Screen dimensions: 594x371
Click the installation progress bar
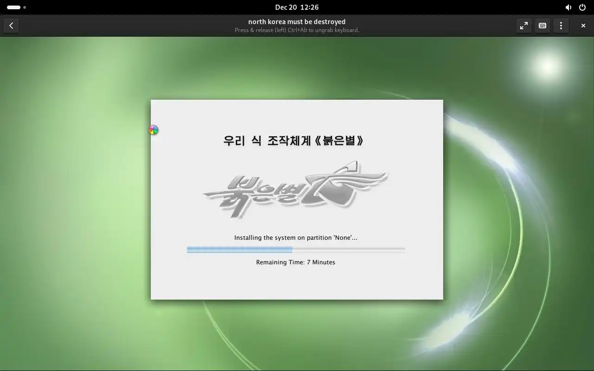click(x=296, y=249)
